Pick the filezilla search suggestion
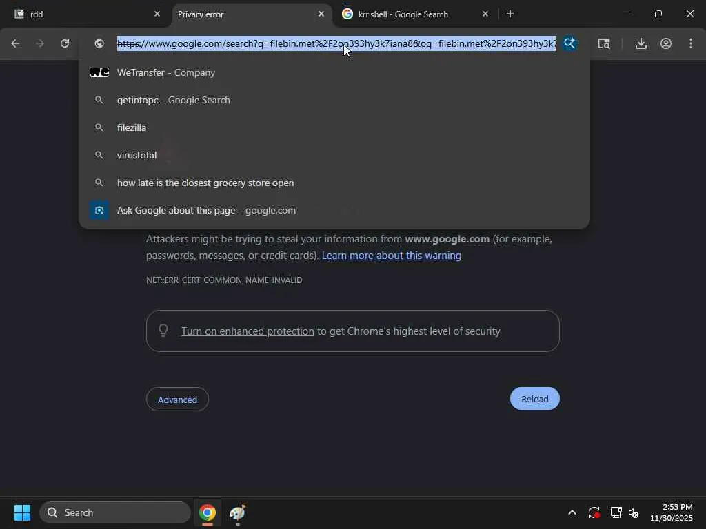 coord(334,127)
